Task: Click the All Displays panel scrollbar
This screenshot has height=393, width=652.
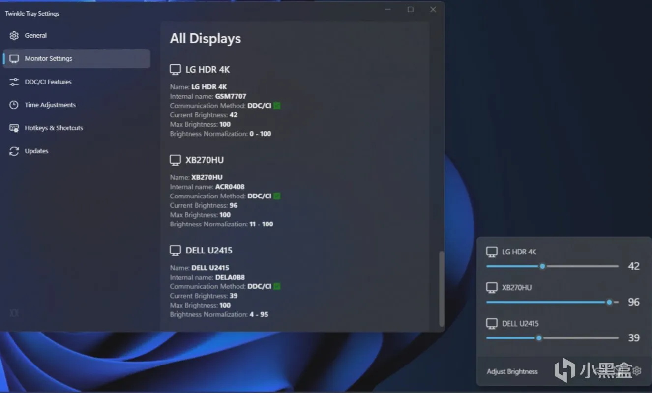Action: [x=441, y=289]
